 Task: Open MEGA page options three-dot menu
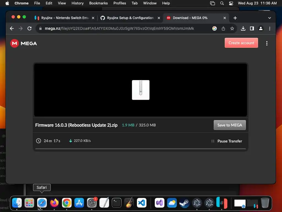tap(267, 43)
